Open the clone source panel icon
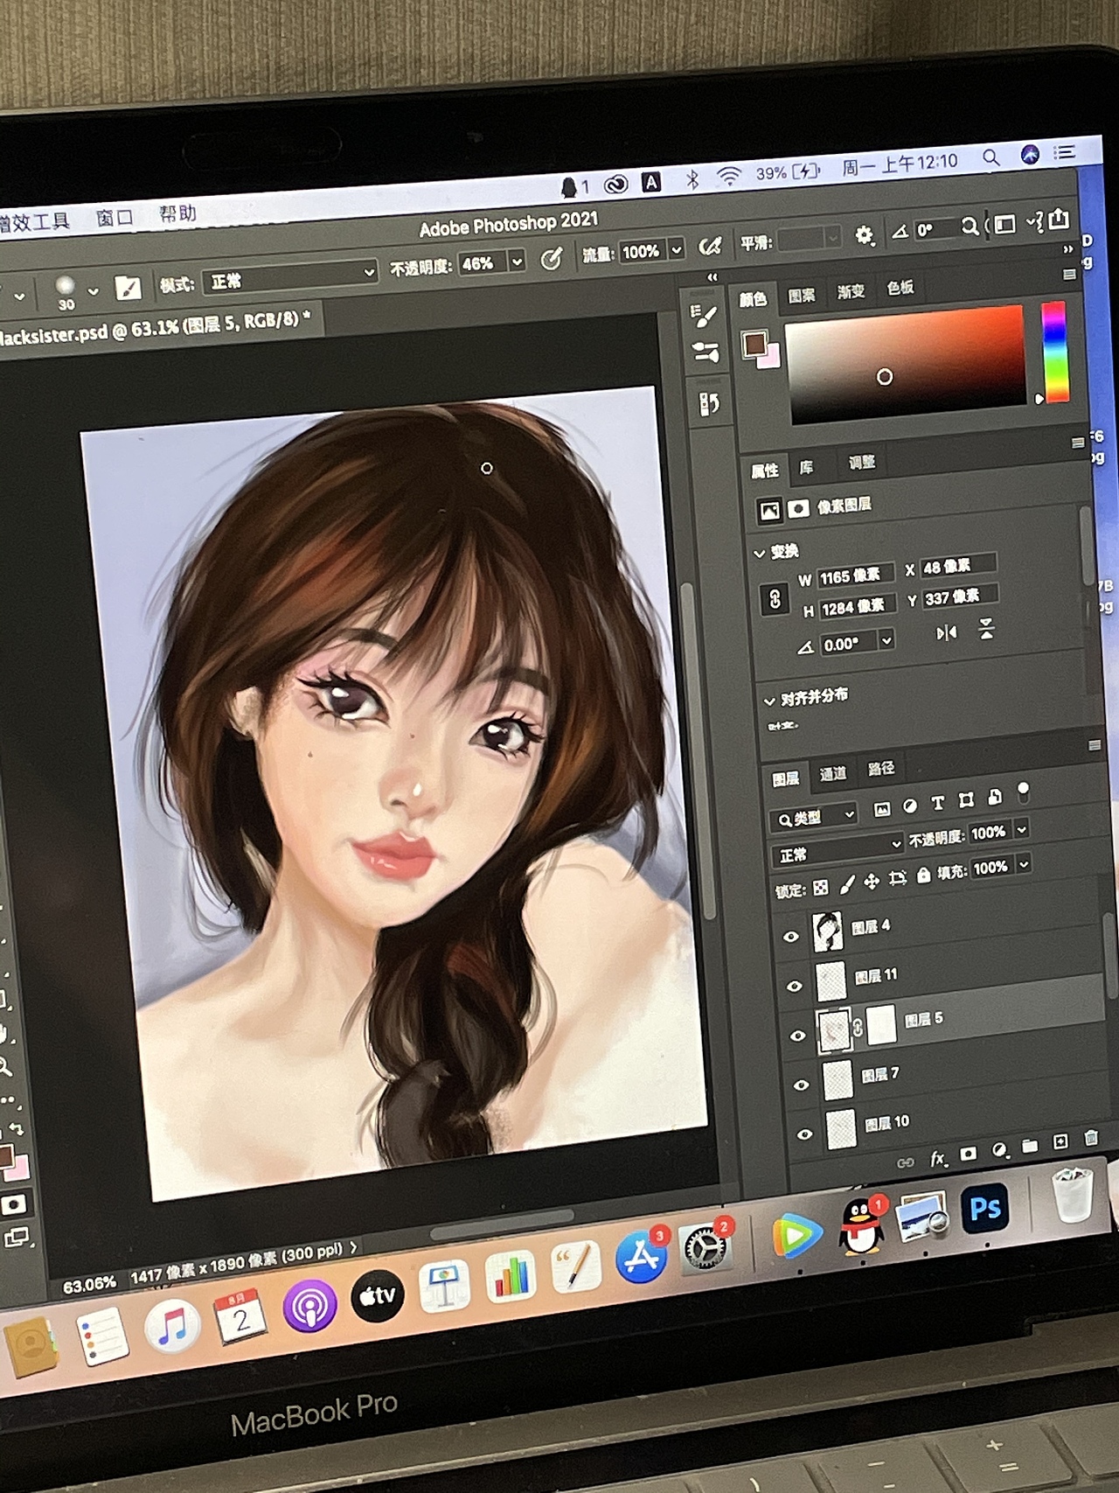1119x1493 pixels. coord(708,404)
